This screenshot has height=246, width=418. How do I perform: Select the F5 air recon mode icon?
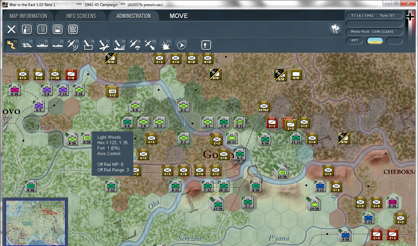pyautogui.click(x=73, y=45)
